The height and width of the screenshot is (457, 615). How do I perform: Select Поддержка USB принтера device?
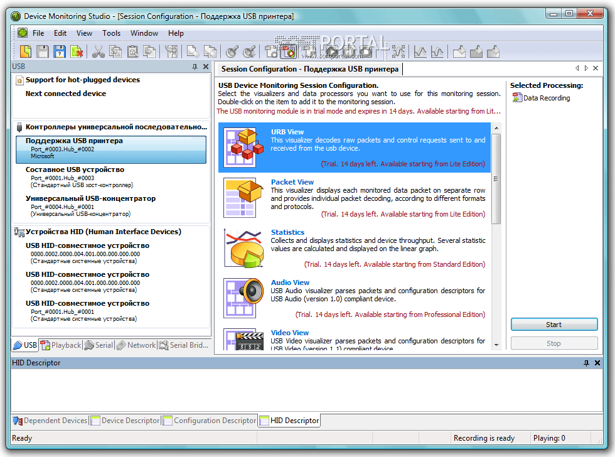[111, 149]
